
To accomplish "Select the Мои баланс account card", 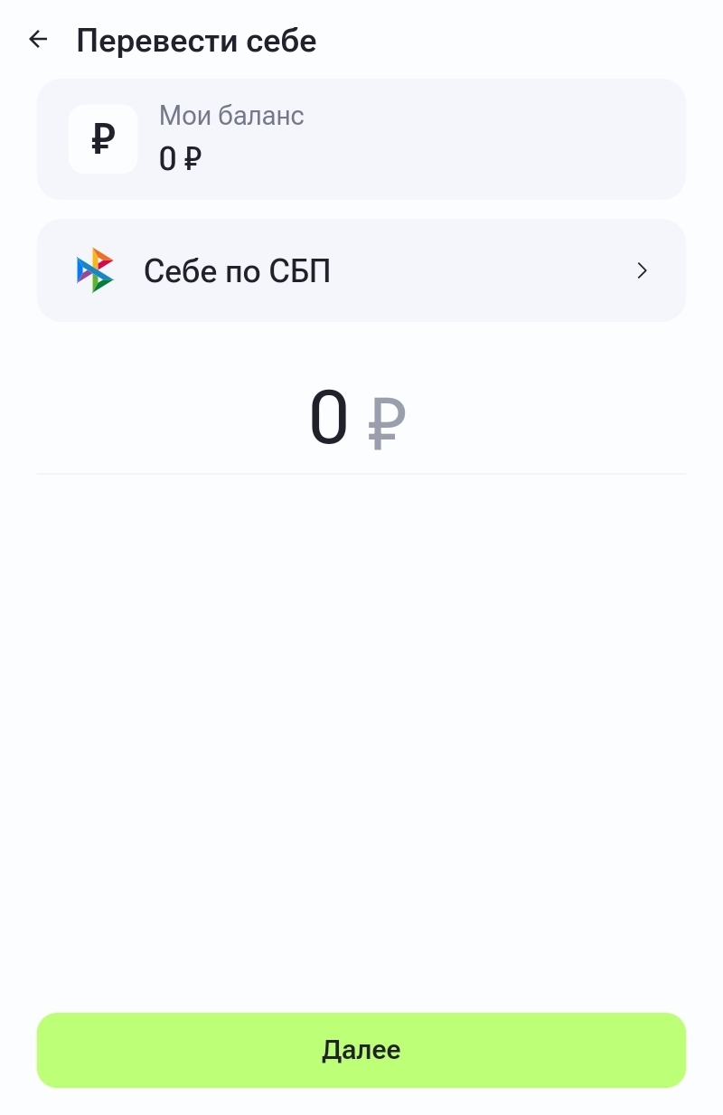I will [x=361, y=139].
